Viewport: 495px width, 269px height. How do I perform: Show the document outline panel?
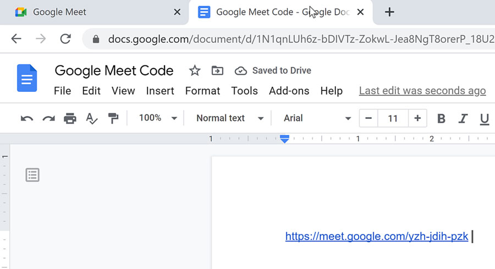point(32,175)
